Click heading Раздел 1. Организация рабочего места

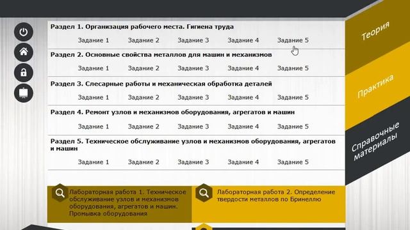pyautogui.click(x=142, y=27)
